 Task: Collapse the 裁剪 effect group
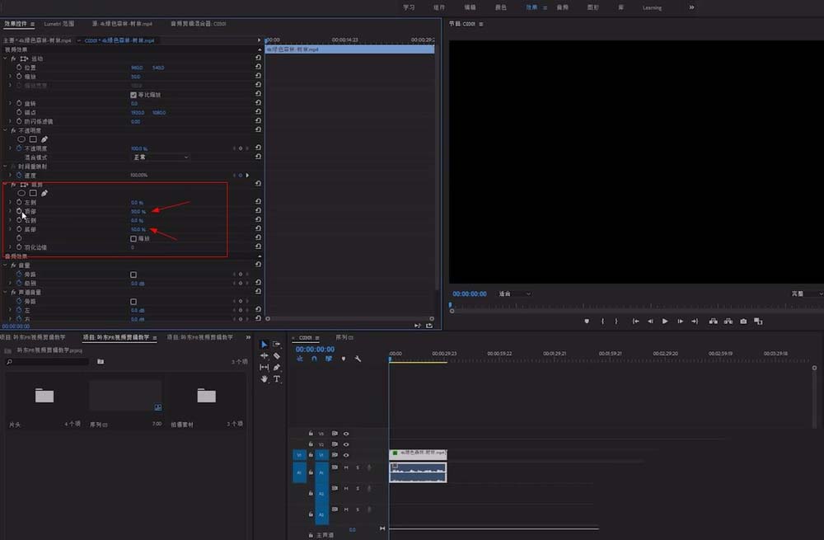(5, 185)
